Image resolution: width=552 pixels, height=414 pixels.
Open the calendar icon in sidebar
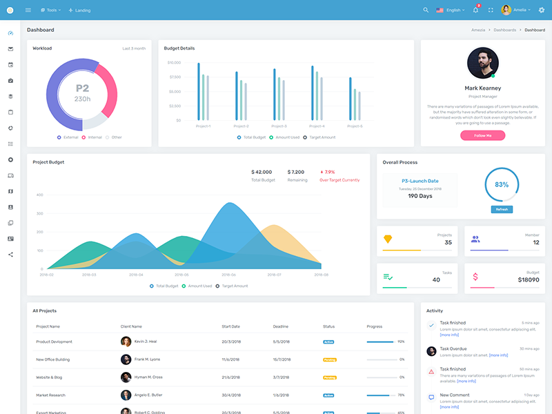pos(10,65)
